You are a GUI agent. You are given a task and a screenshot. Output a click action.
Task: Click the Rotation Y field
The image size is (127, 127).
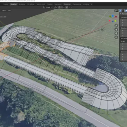click(x=124, y=33)
